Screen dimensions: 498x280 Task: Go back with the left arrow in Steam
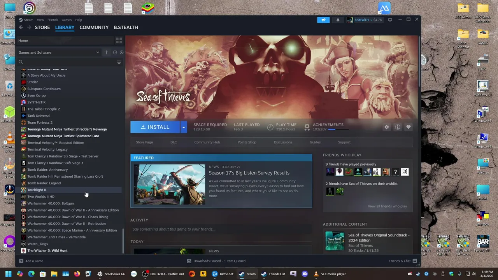click(x=21, y=27)
